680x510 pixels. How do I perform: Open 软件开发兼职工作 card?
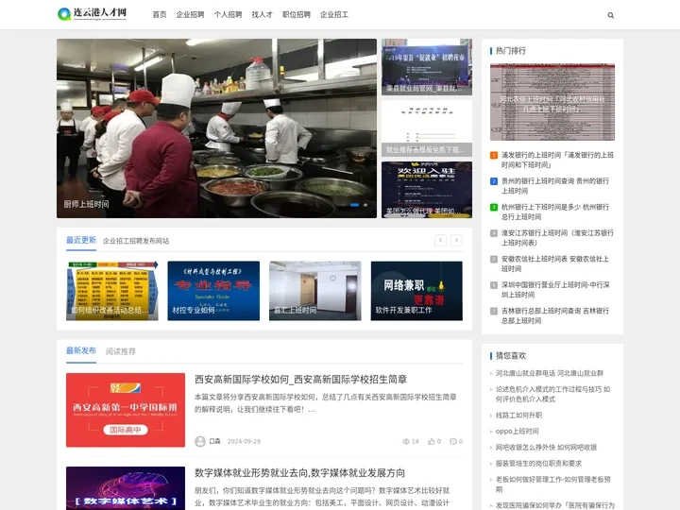pyautogui.click(x=416, y=291)
